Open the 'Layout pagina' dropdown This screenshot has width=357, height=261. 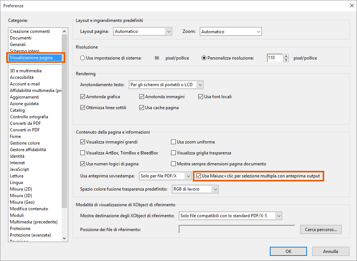(x=143, y=31)
